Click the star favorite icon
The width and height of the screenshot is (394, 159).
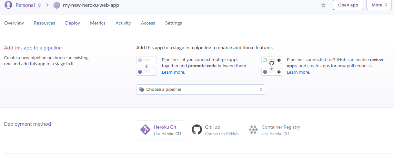323,5
